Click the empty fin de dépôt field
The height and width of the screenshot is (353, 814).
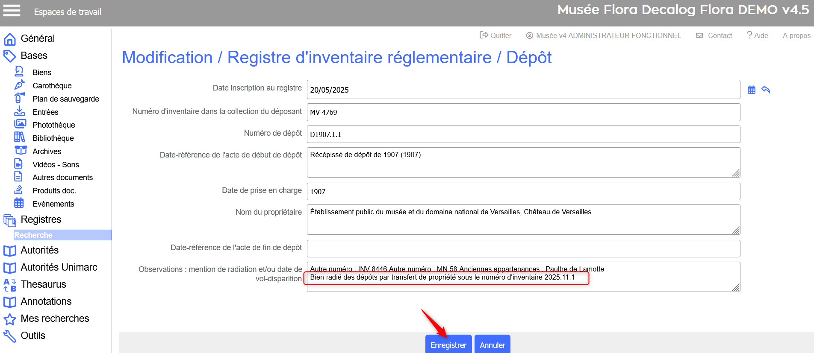[x=523, y=248]
